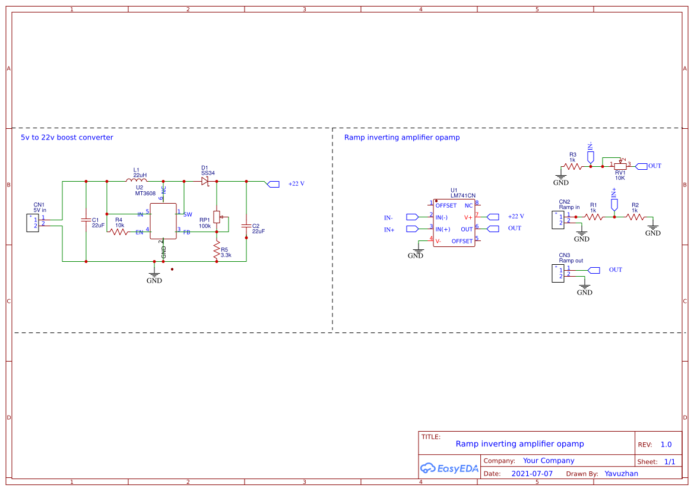Click the schematic title Ramp inverting amplifier opamp

518,444
